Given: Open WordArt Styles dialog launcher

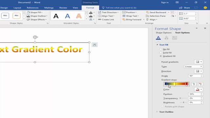Looking at the screenshot, I should (x=95, y=23).
